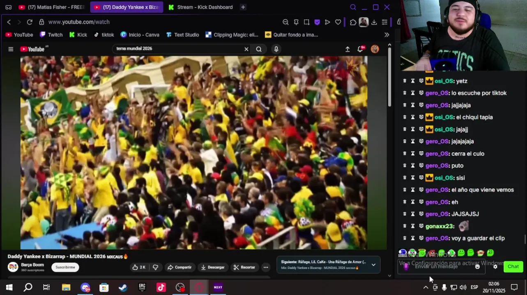The height and width of the screenshot is (295, 527).
Task: Delete gero_OS 'puto' message trash icon
Action: [x=405, y=166]
